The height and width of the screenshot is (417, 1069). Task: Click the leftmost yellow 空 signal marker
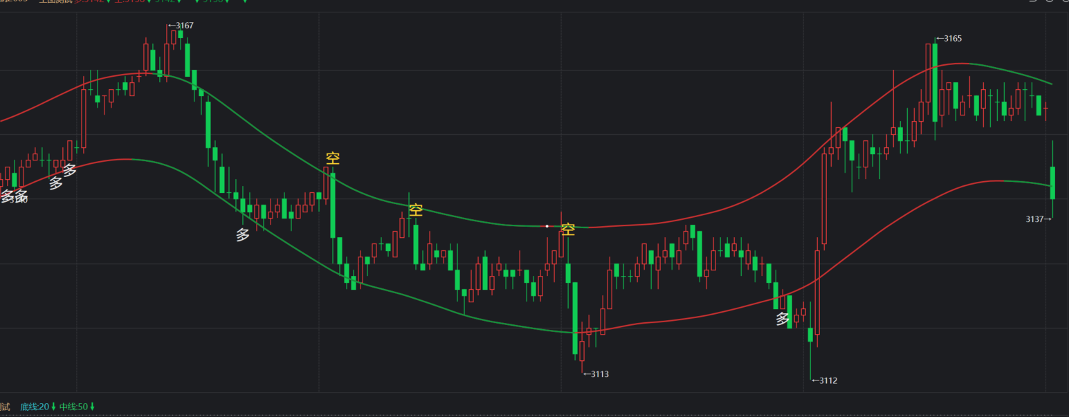333,158
